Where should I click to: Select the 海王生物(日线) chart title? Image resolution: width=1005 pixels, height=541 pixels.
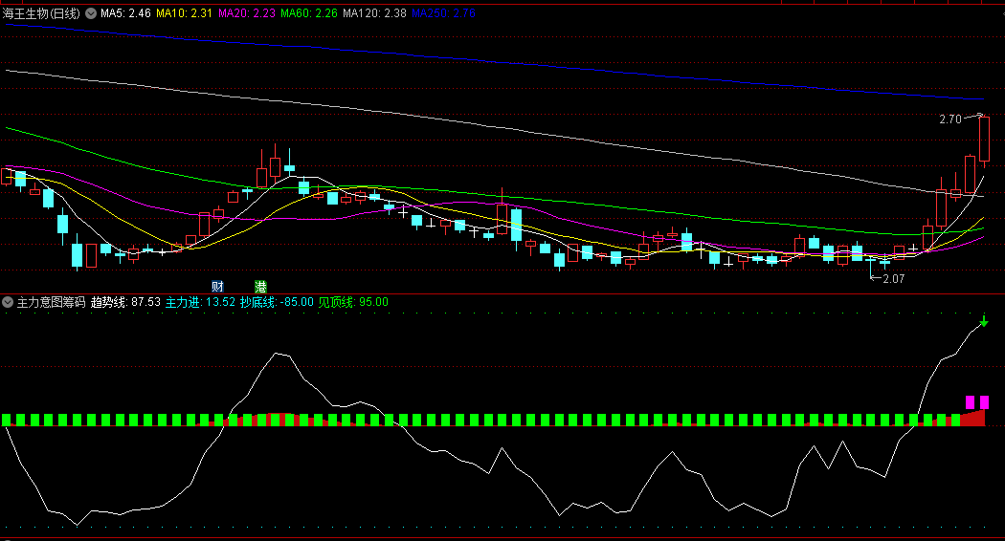click(42, 13)
